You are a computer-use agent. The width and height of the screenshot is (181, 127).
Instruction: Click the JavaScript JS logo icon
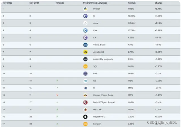tap(85, 52)
